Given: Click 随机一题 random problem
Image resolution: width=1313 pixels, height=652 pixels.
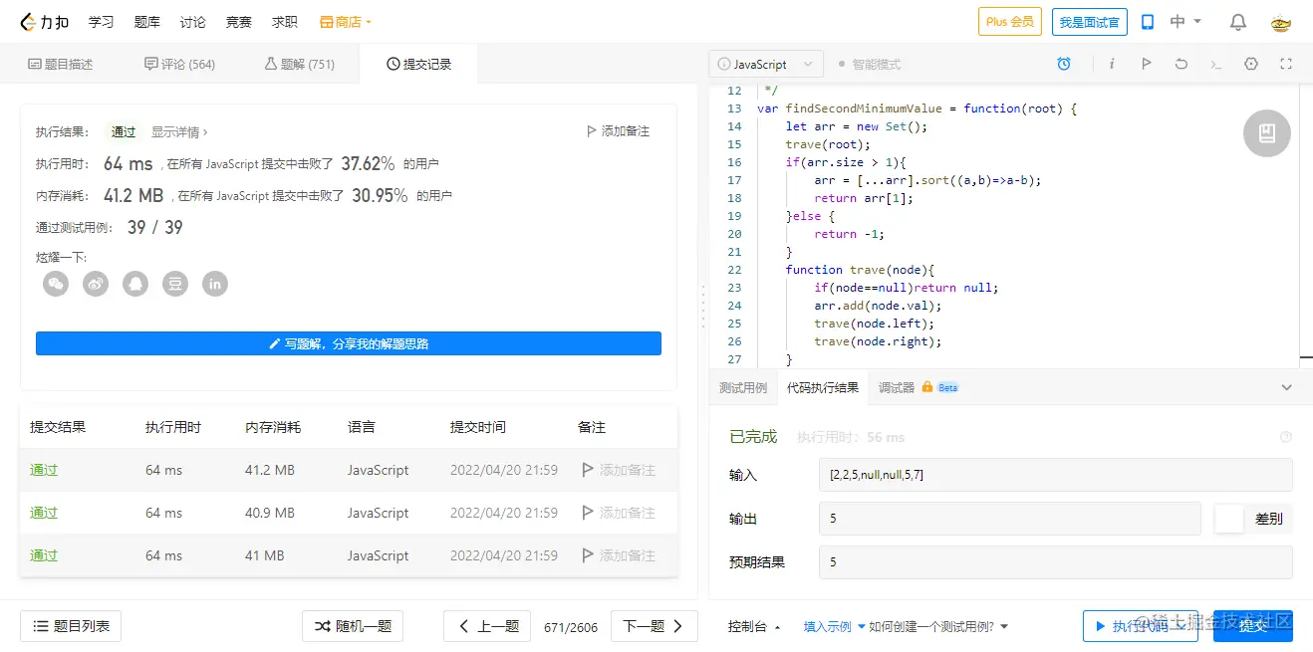Looking at the screenshot, I should coord(354,626).
